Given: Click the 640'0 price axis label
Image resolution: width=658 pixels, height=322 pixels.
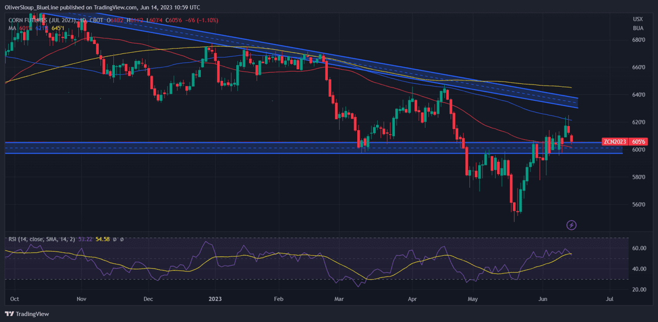Looking at the screenshot, I should point(638,94).
